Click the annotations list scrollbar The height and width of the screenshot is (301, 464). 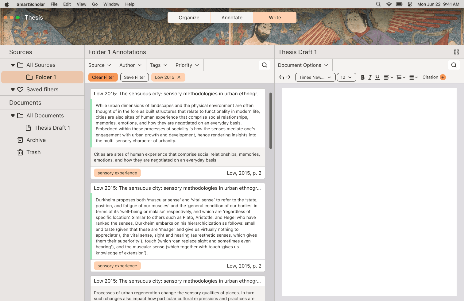(x=271, y=121)
